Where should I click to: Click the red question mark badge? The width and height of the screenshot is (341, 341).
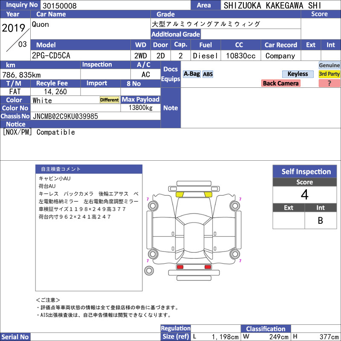329,83
